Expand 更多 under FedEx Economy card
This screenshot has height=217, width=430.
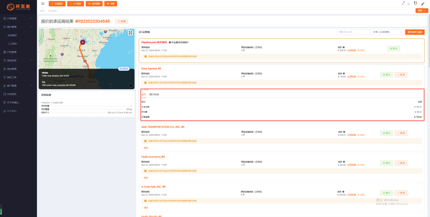[145, 178]
